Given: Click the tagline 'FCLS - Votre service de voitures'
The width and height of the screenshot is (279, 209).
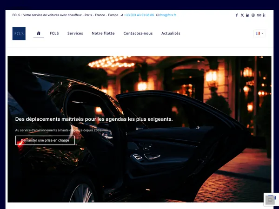Looking at the screenshot, I should [65, 15].
